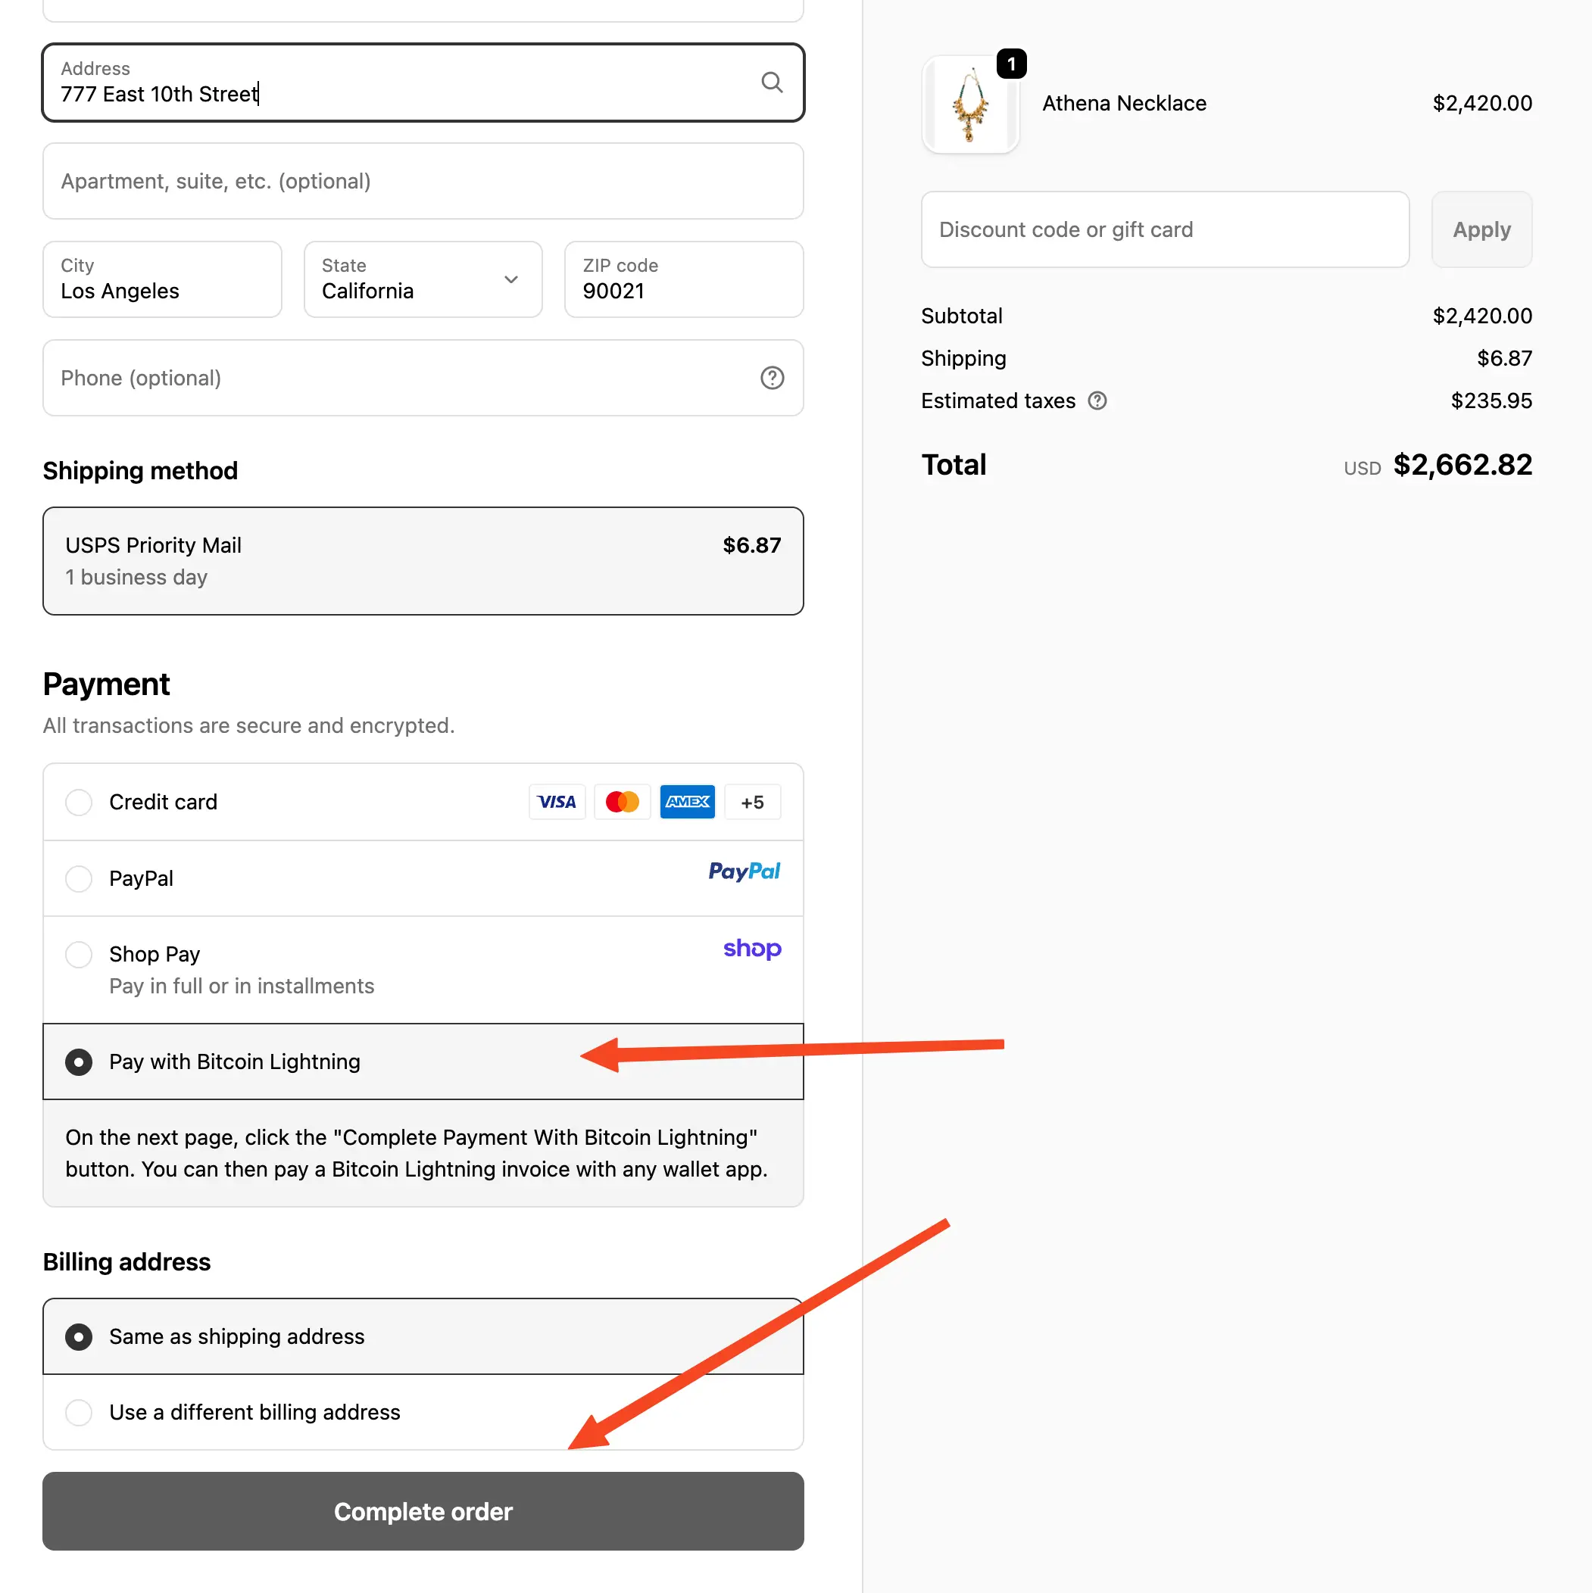Screen dimensions: 1592x1593
Task: Expand the +5 additional card brands
Action: (752, 802)
